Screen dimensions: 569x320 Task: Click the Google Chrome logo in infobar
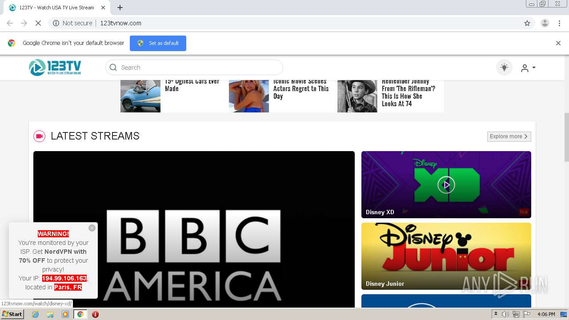[12, 43]
